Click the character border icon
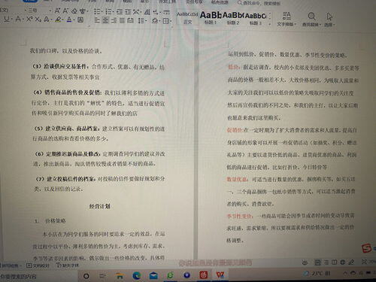The width and height of the screenshot is (376, 282). (80, 20)
